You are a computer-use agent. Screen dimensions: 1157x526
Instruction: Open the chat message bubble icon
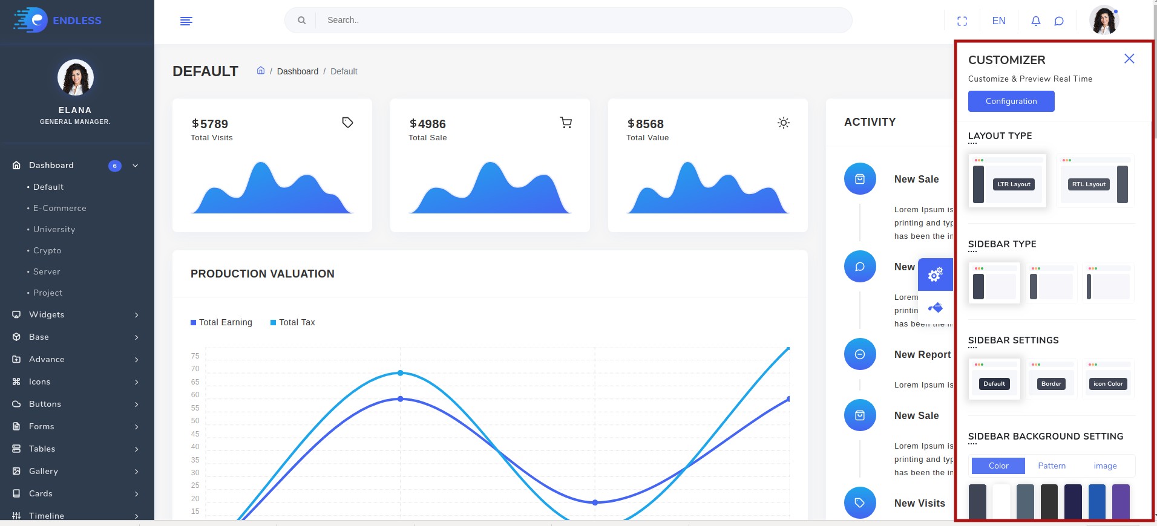[x=1059, y=21]
